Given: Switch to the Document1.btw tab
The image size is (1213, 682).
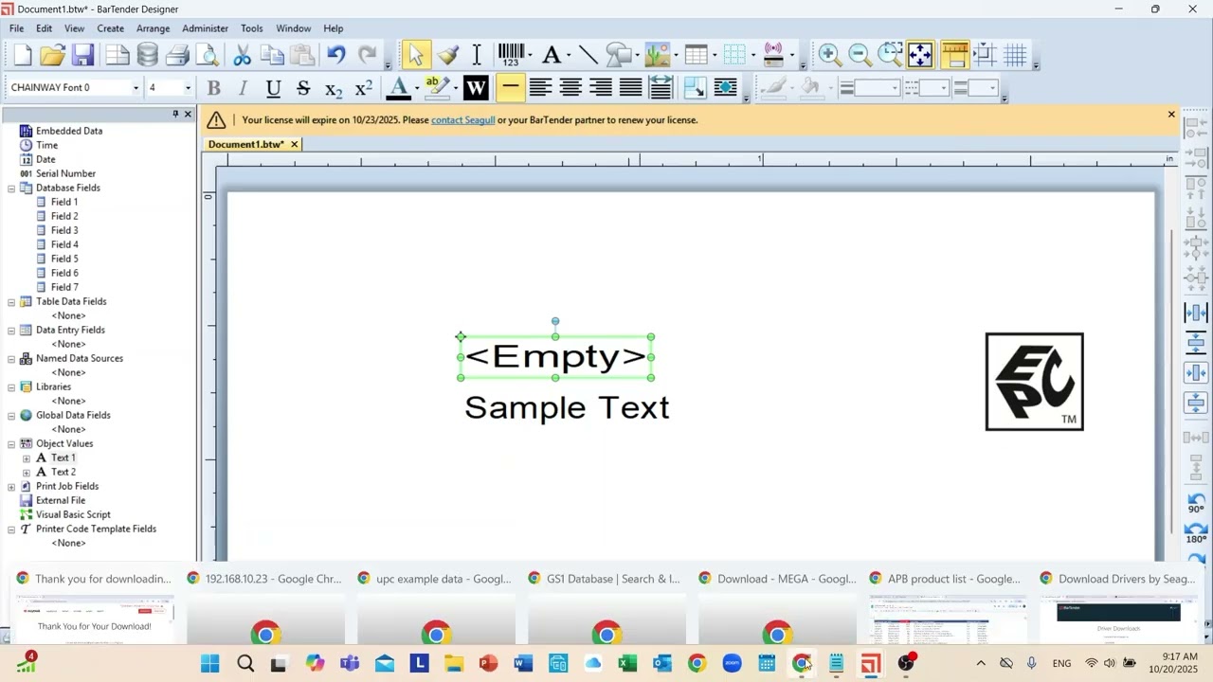Looking at the screenshot, I should point(245,144).
